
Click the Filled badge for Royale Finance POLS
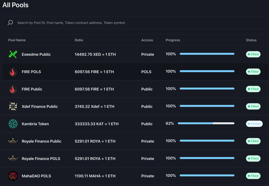(x=253, y=158)
